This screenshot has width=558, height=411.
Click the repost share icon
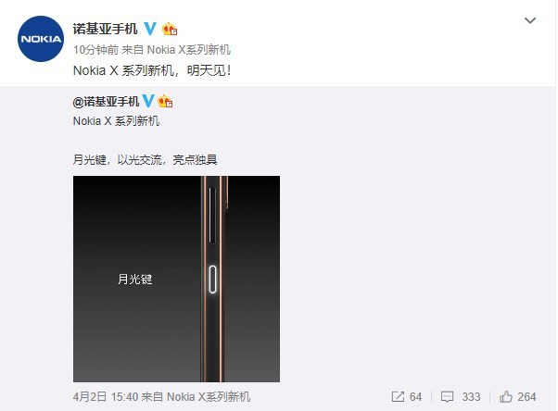coord(398,396)
